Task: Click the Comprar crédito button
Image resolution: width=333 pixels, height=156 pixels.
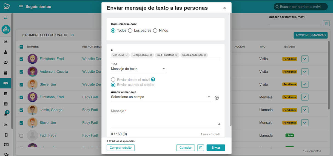Action: tap(121, 148)
